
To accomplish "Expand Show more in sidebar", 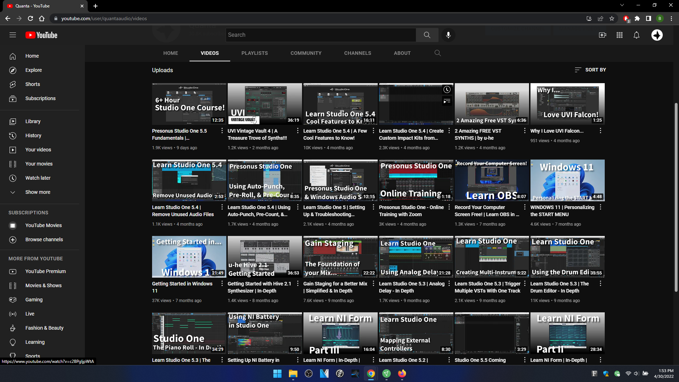I will pos(38,192).
